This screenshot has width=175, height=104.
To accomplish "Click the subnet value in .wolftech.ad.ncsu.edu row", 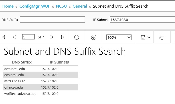I will pyautogui.click(x=50, y=94).
